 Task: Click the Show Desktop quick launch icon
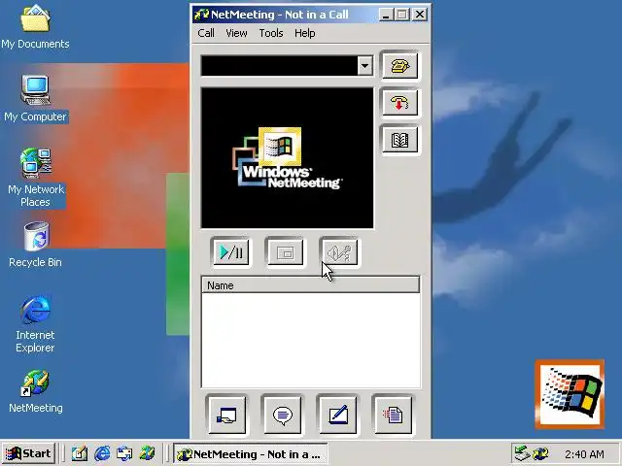coord(80,453)
